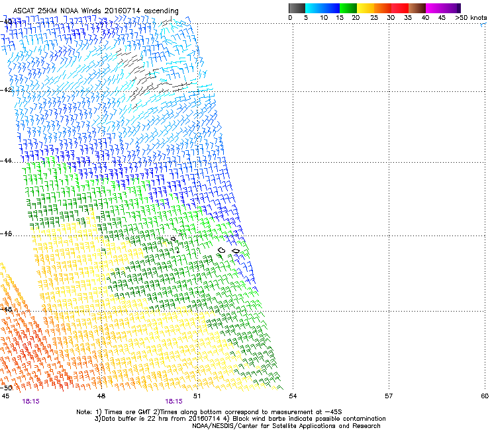The height and width of the screenshot is (430, 490).
Task: Click the legend label '20'
Action: (356, 18)
